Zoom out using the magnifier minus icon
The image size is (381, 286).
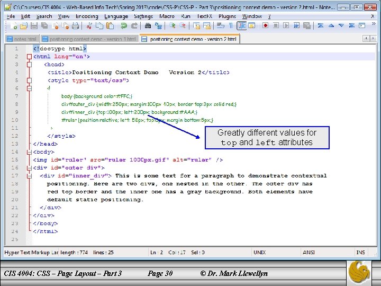[183, 25]
